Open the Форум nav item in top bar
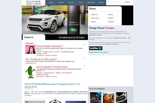This screenshot has width=155, height=103. click(81, 3)
